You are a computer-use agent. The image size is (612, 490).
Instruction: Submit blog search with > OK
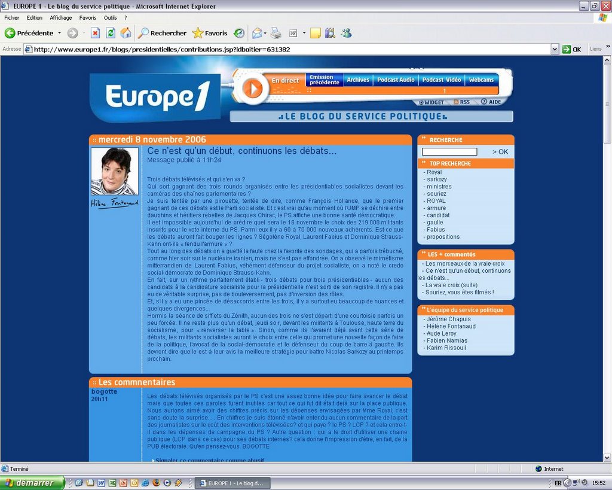click(500, 151)
